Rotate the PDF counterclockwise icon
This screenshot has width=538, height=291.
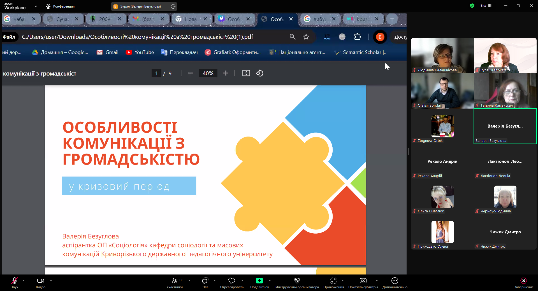coord(259,73)
